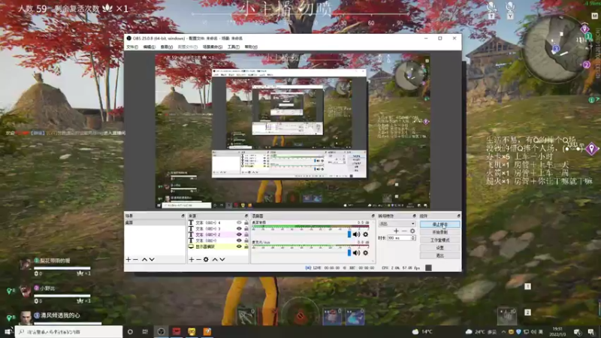Toggle lock on text source 3
601x338 pixels.
click(246, 228)
